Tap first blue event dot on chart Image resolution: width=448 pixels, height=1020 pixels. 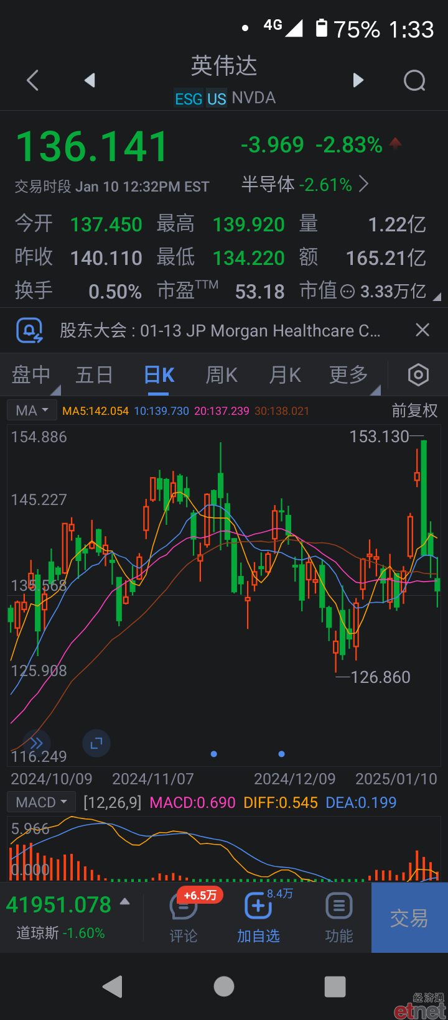214,754
